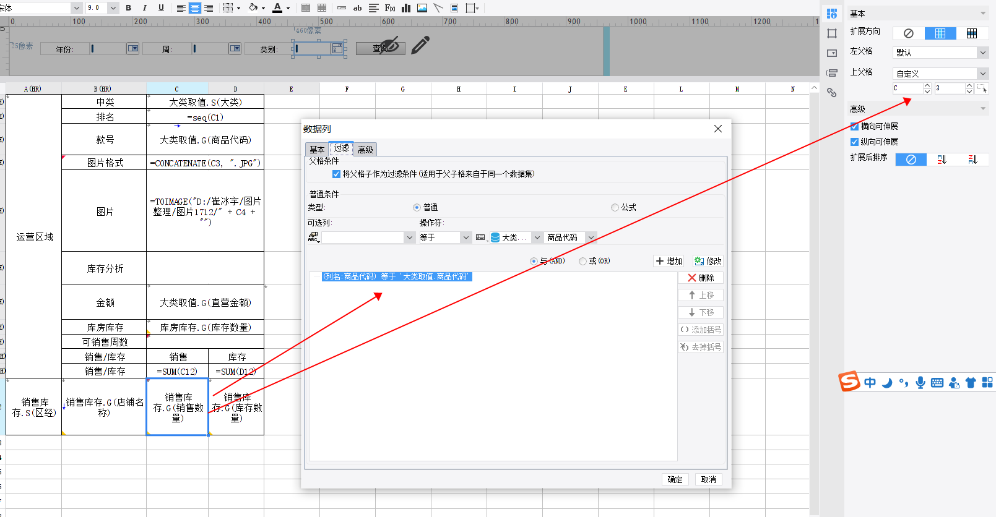Viewport: 996px width, 517px height.
Task: Set post-expand sort to descending
Action: (x=972, y=160)
